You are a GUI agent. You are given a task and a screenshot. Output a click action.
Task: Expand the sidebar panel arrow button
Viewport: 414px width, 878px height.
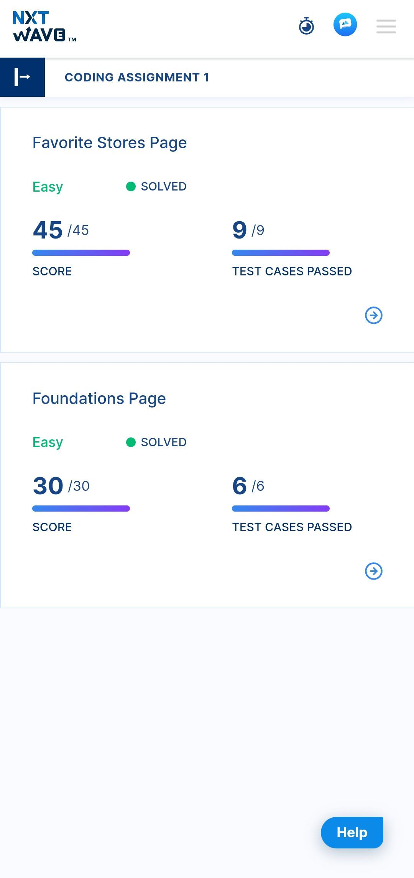coord(22,77)
